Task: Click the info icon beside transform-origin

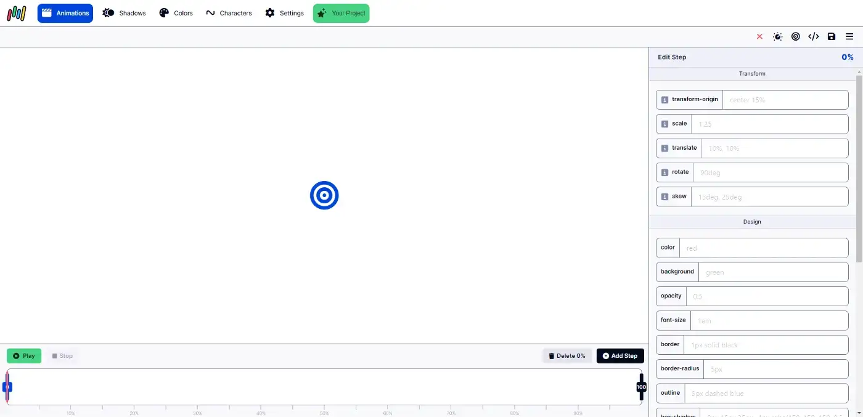Action: pos(665,100)
